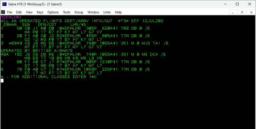Click the 1DFWLHR command entry line
This screenshot has width=256, height=129.
(x=11, y=17)
